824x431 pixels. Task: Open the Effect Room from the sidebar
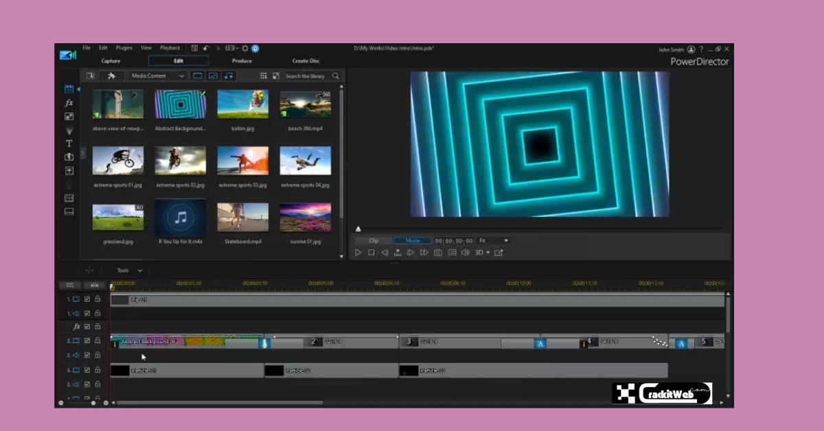pyautogui.click(x=69, y=102)
